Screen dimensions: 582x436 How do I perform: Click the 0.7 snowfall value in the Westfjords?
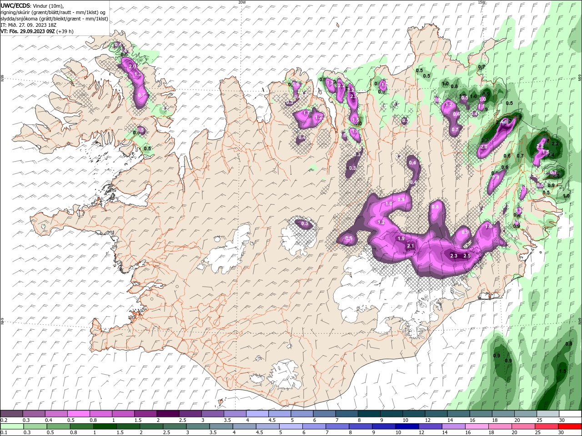coord(141,95)
